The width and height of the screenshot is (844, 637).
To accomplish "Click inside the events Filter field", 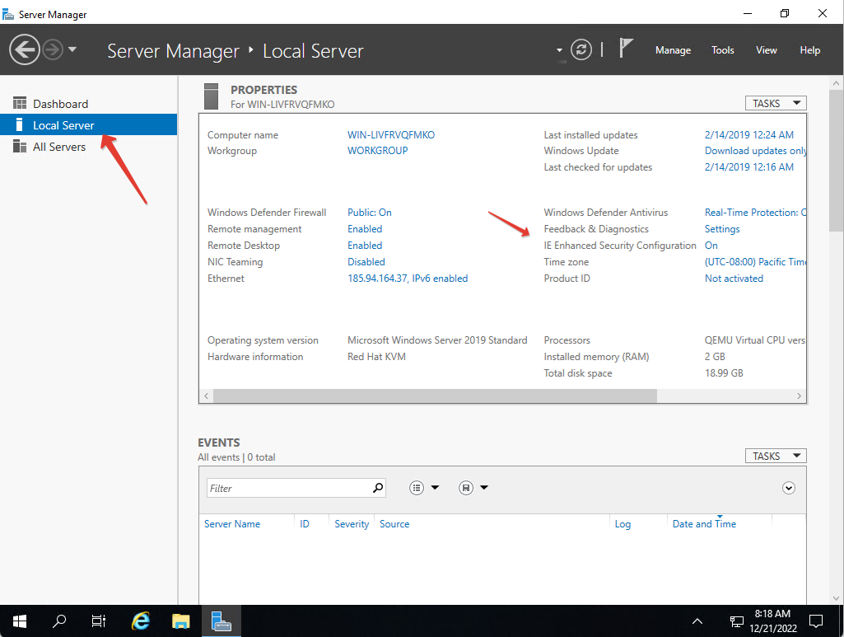I will [x=288, y=487].
